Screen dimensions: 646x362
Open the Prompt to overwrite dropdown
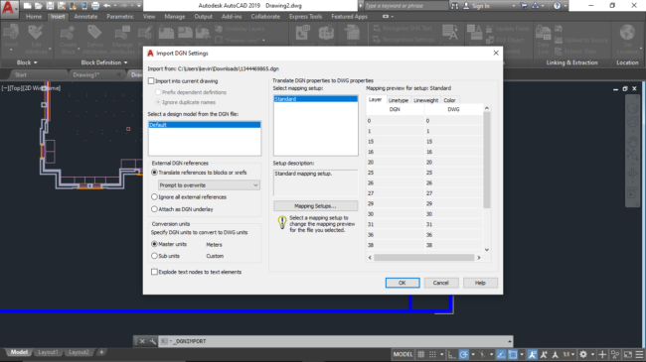coord(209,185)
